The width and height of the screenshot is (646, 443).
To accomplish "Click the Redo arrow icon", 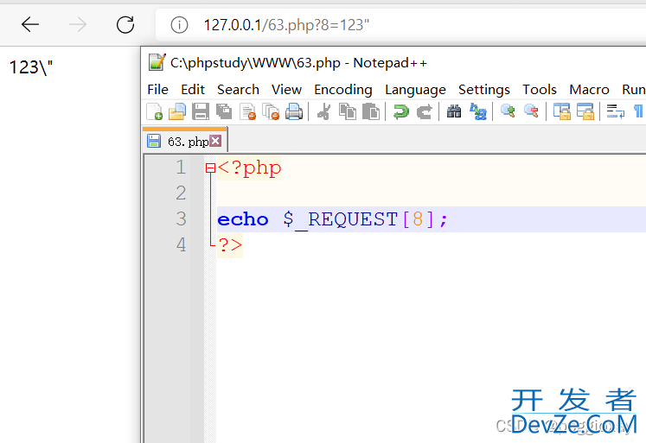I will point(425,111).
